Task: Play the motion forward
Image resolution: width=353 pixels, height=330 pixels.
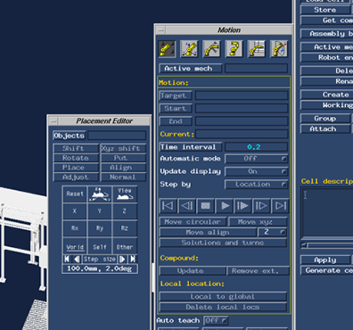Action: point(224,206)
